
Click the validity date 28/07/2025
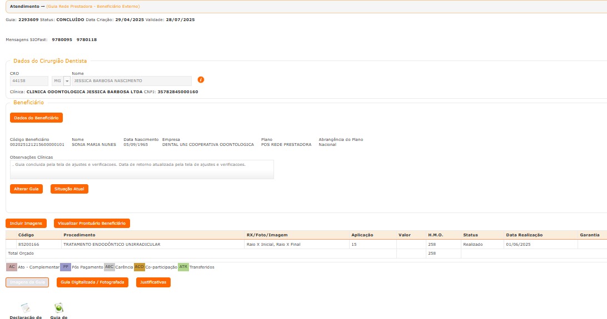point(181,20)
